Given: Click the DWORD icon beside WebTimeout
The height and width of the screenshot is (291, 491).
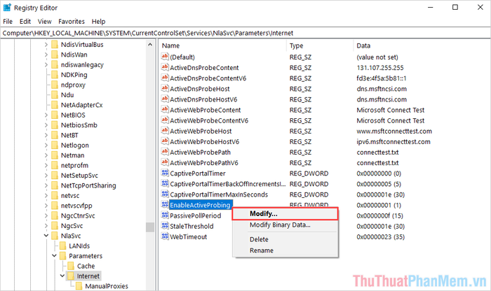Looking at the screenshot, I should (165, 236).
